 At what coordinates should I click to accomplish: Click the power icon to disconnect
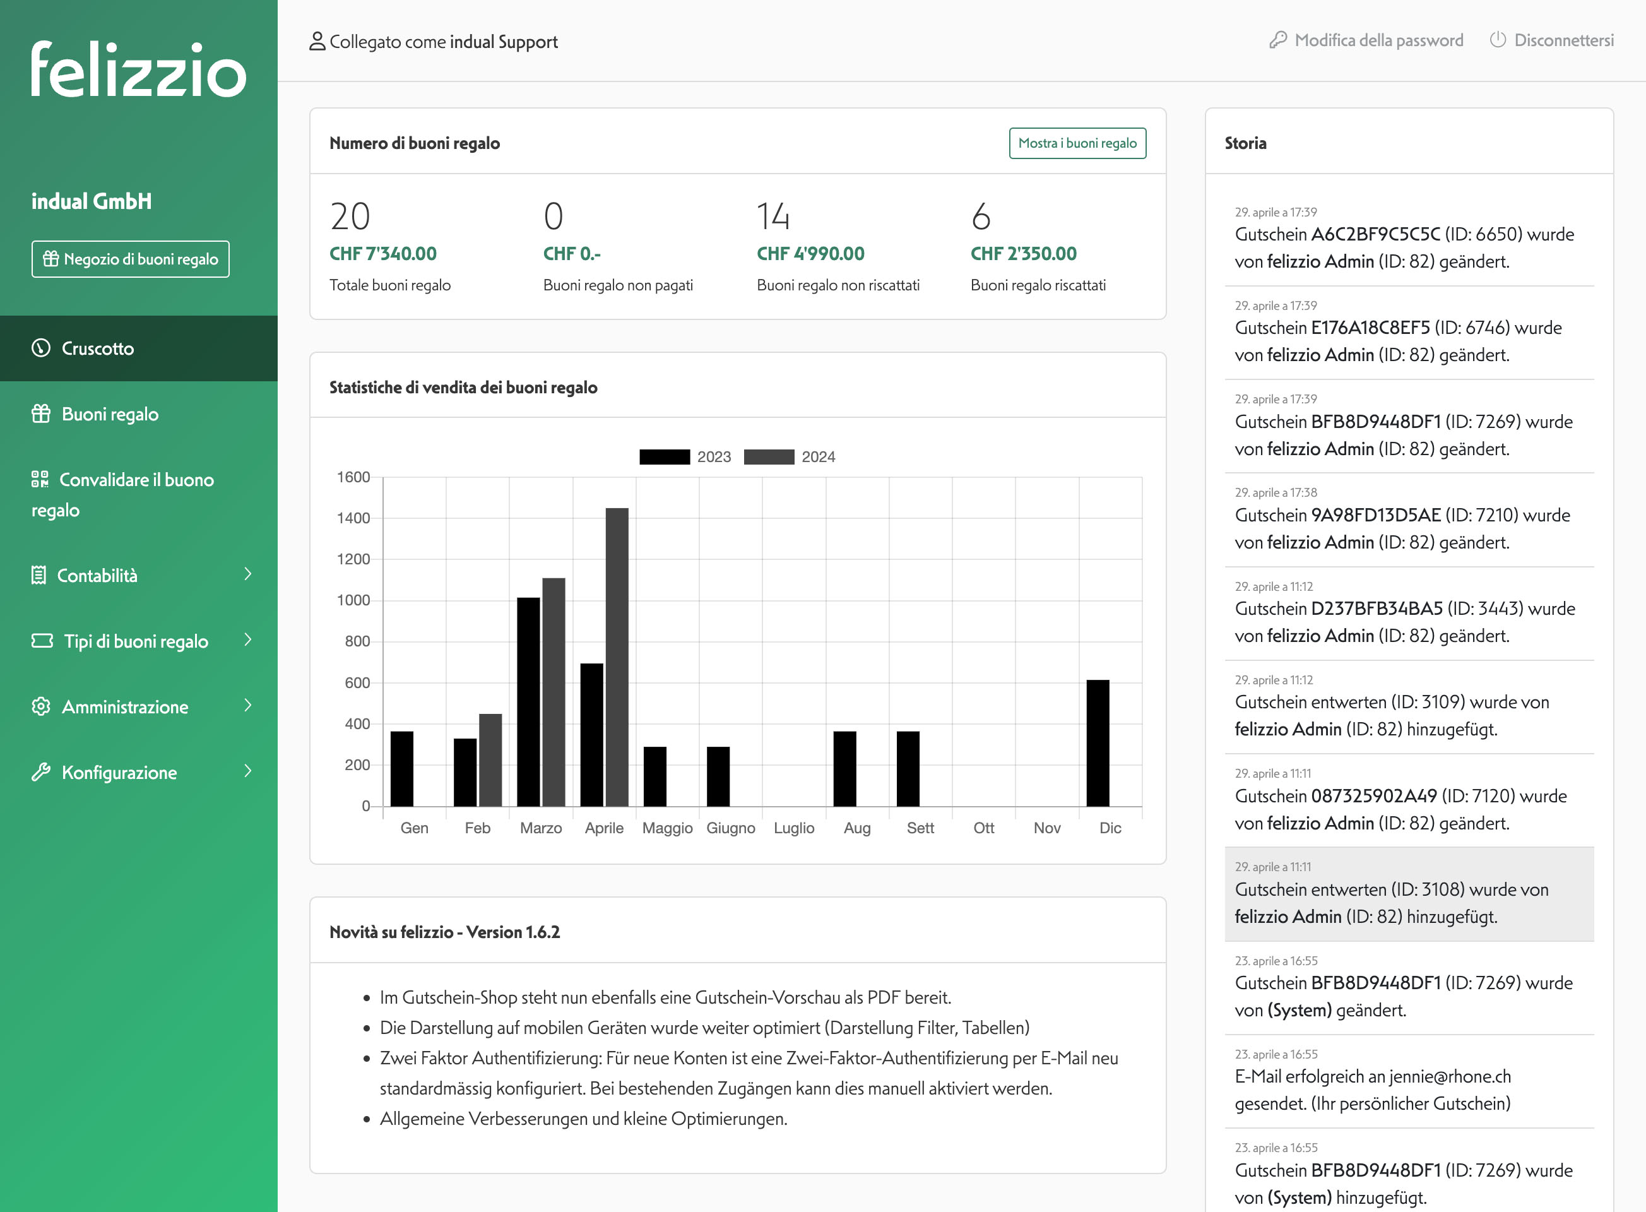[x=1497, y=40]
